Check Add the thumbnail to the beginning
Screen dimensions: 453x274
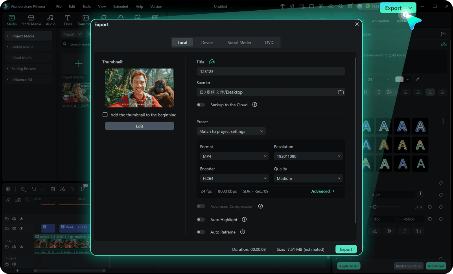[x=105, y=115]
